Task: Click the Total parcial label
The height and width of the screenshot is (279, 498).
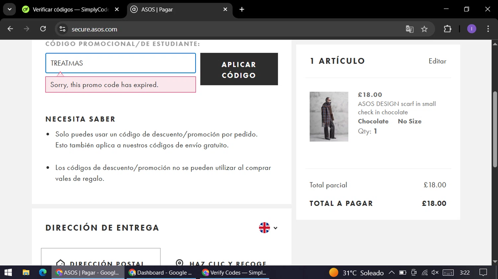Action: [x=328, y=185]
